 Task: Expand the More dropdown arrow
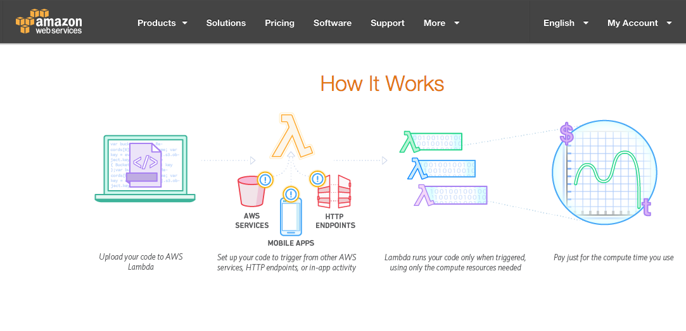point(457,23)
